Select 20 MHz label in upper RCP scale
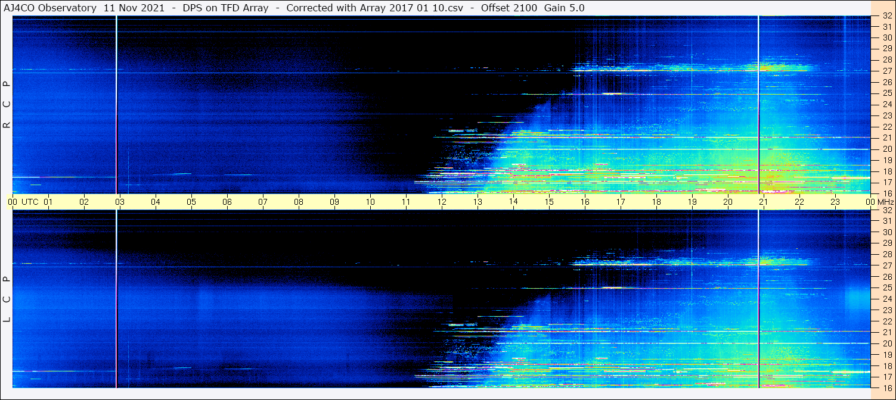The height and width of the screenshot is (400, 896). [x=887, y=149]
